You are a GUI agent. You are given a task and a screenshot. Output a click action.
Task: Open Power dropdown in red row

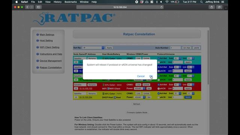pyautogui.click(x=139, y=88)
